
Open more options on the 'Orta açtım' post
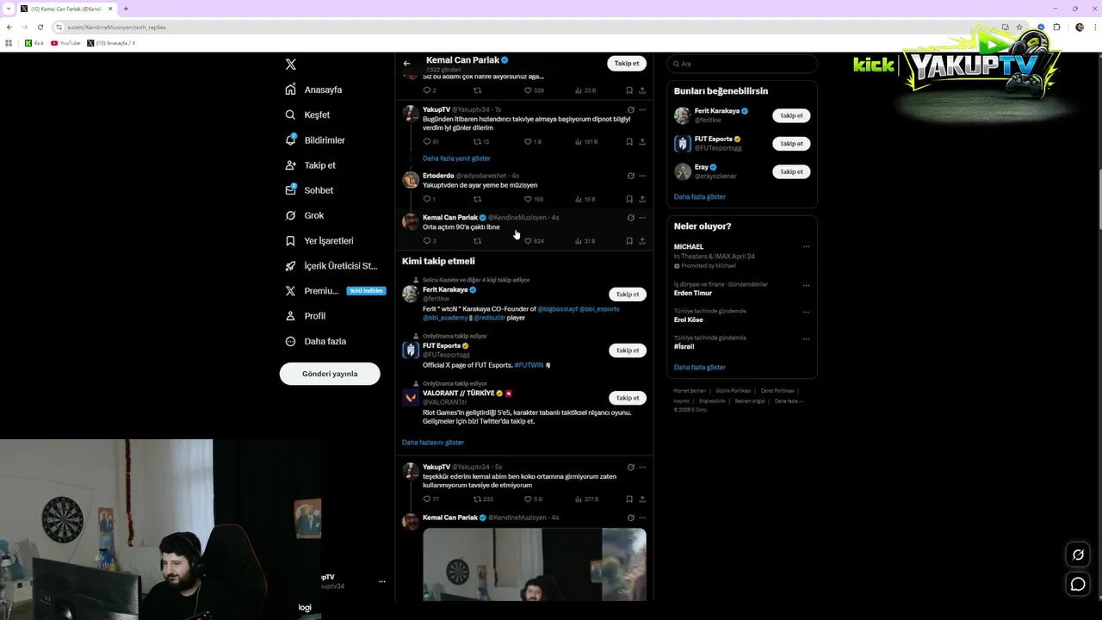point(642,218)
